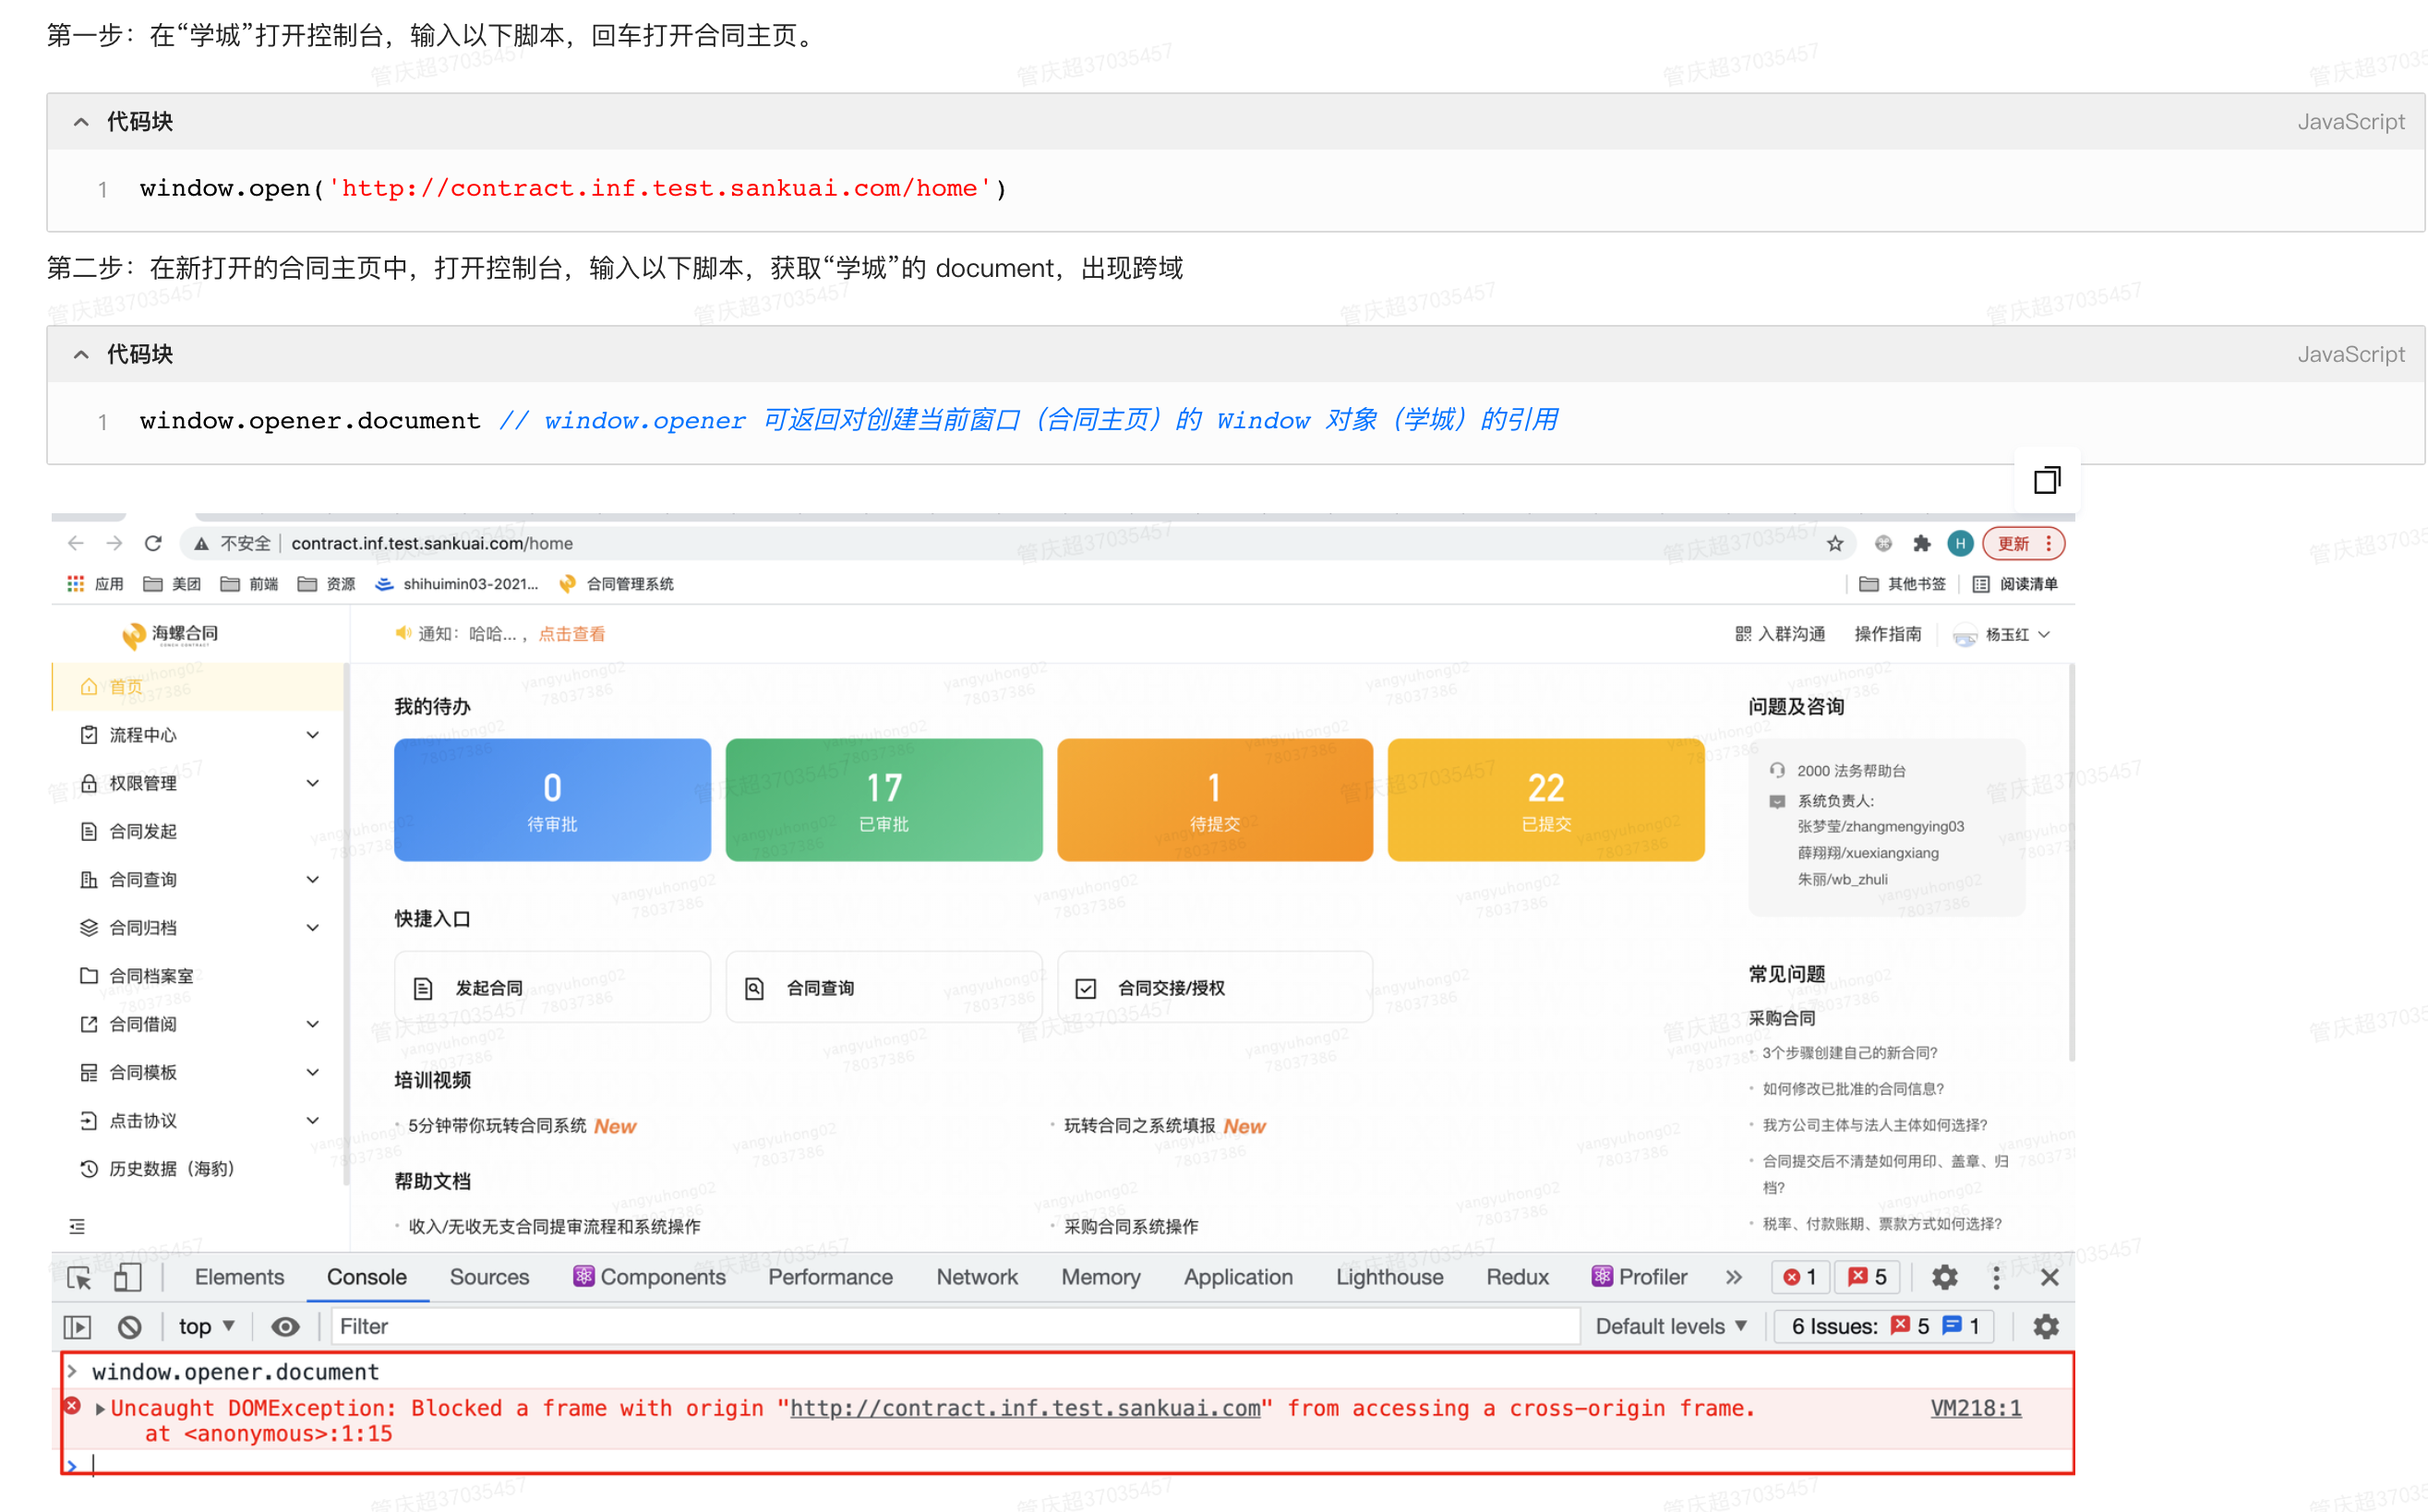Click the copy icon above the screenshot

pos(2046,480)
